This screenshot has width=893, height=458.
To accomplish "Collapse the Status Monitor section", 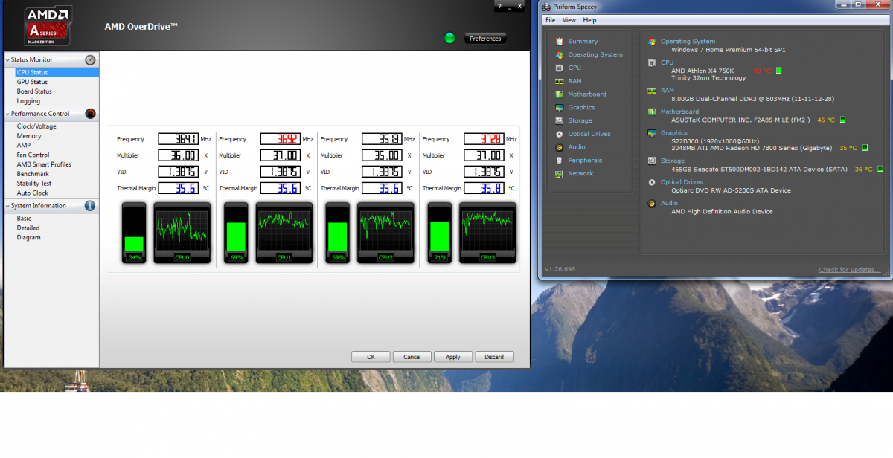I will tap(7, 59).
